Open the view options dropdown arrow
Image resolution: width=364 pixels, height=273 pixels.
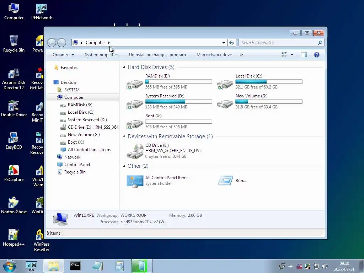pyautogui.click(x=292, y=55)
